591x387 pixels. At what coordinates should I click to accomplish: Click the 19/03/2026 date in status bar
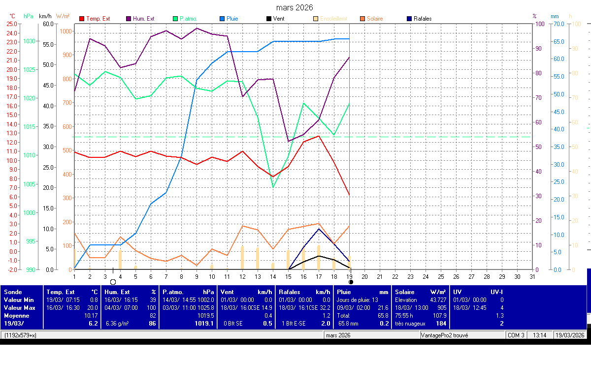coord(569,335)
